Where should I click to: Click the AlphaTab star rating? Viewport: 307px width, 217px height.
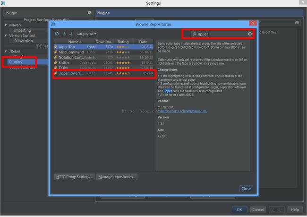(123, 47)
